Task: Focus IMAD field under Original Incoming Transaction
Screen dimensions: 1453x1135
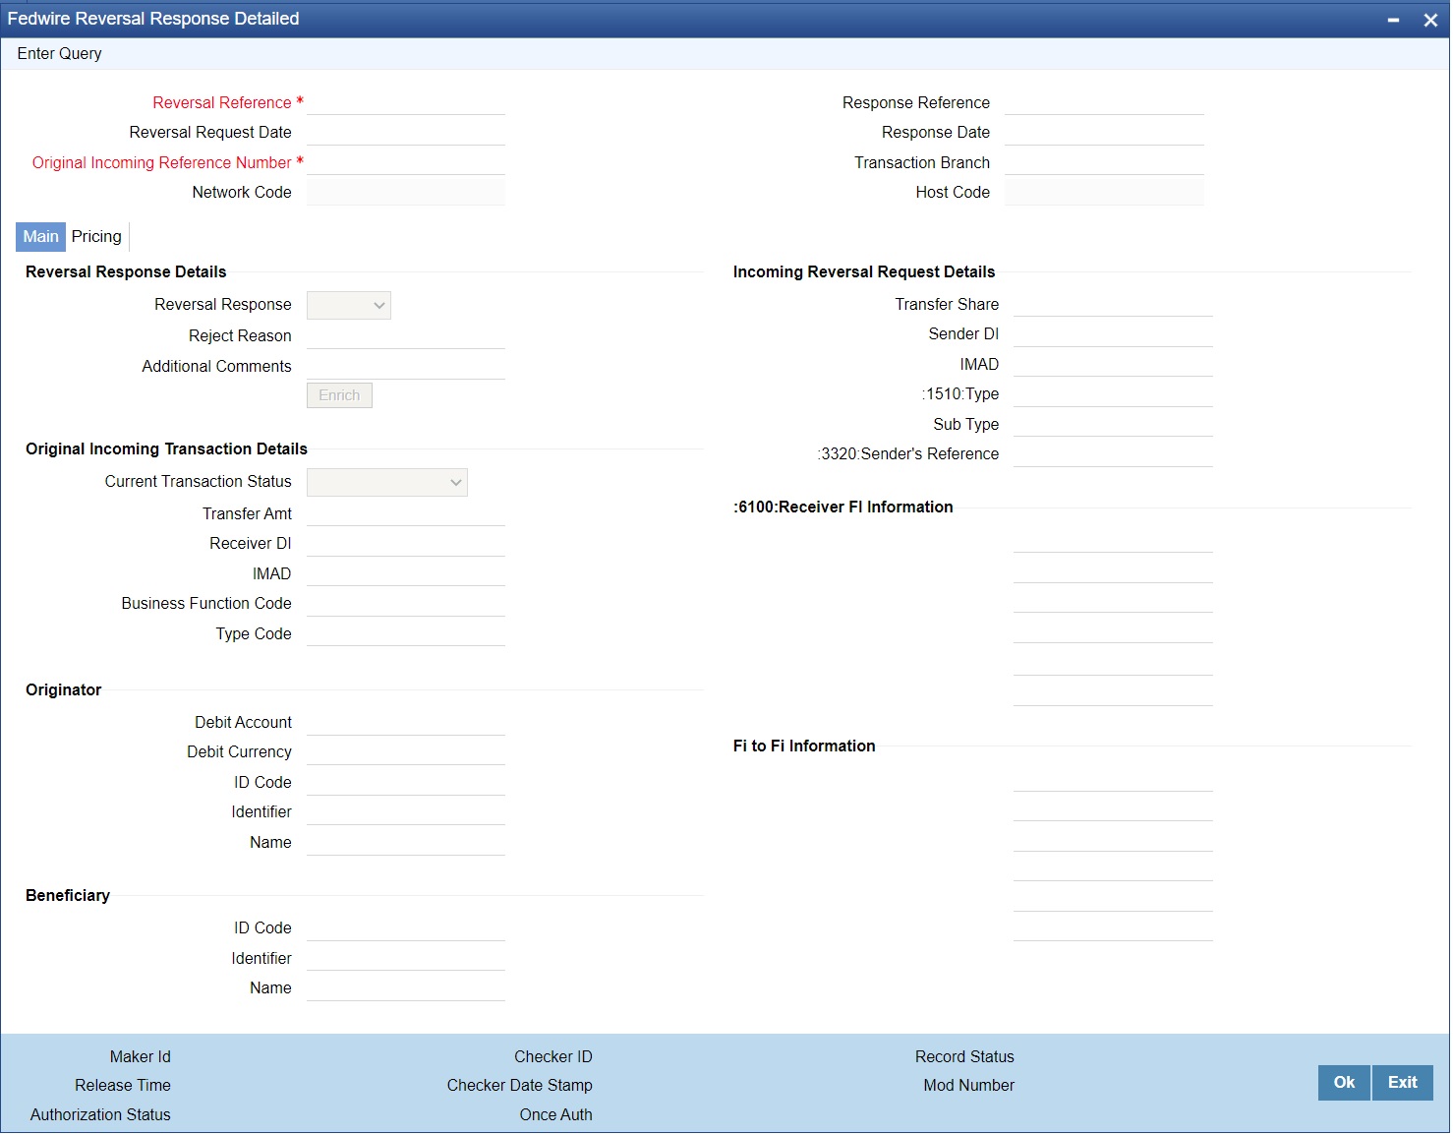Action: tap(406, 574)
